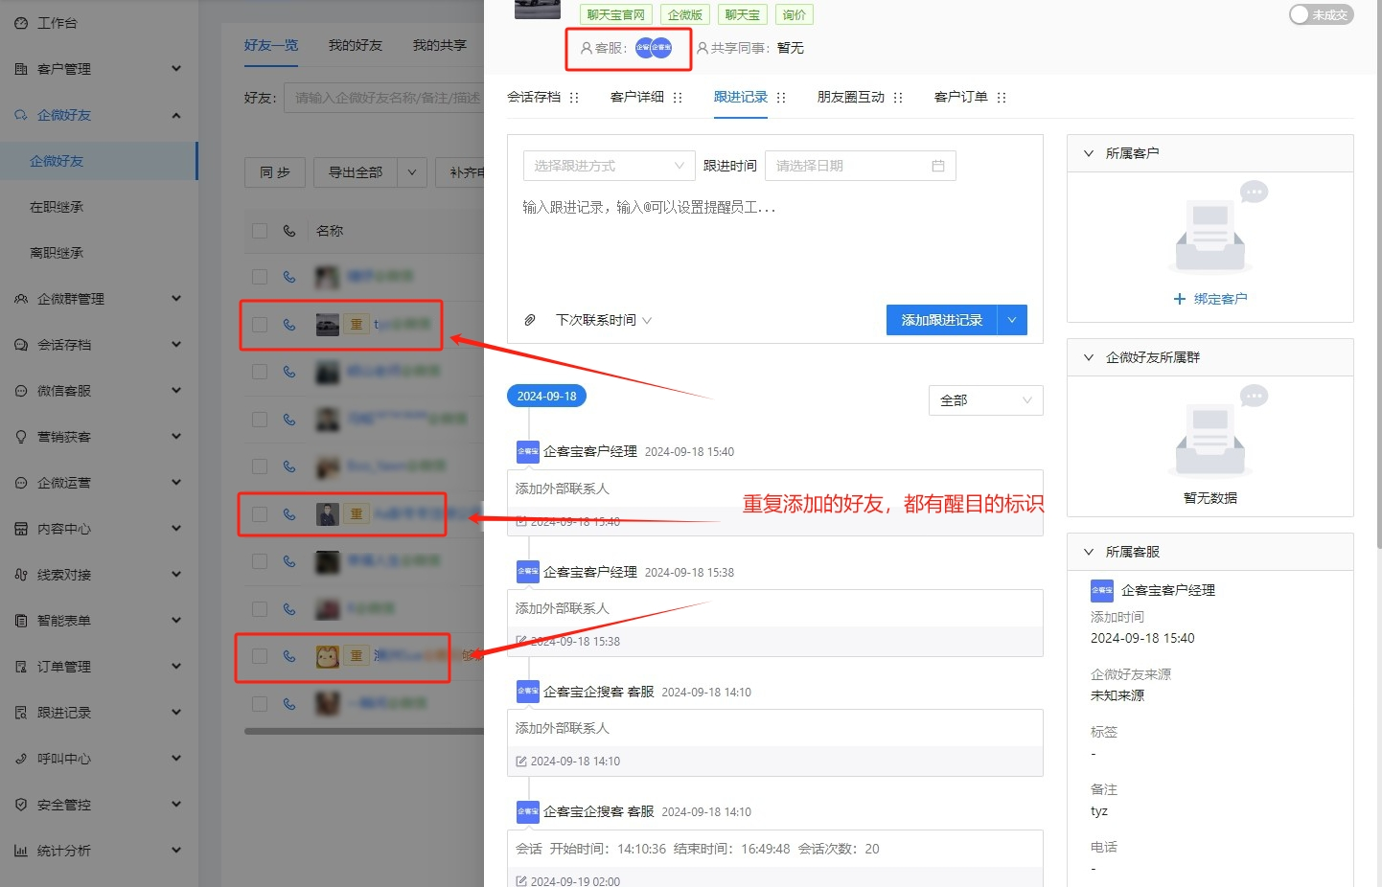Screen dimensions: 1382x887
Task: Toggle the 未成交 switch
Action: click(1321, 14)
